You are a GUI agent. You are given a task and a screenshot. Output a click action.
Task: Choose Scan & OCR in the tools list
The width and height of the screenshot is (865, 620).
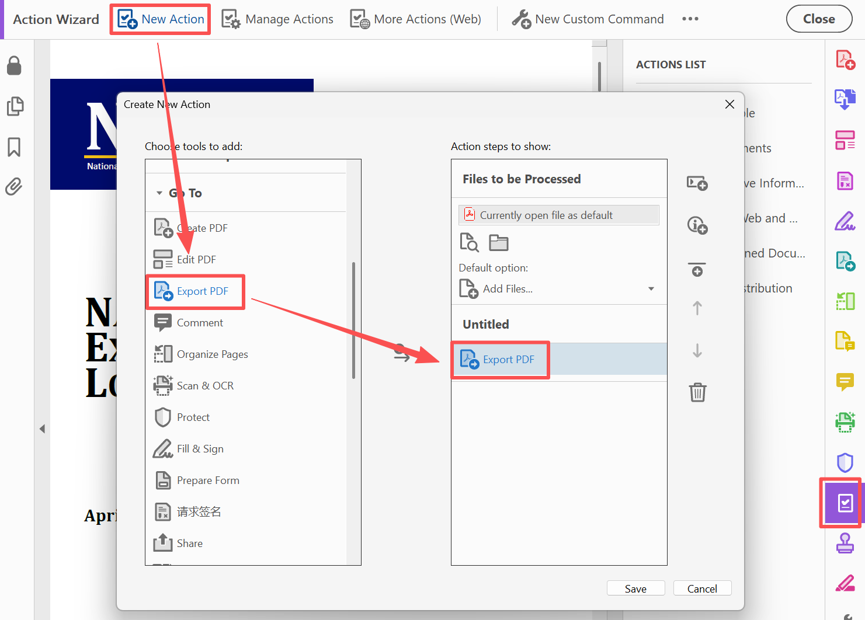point(205,386)
